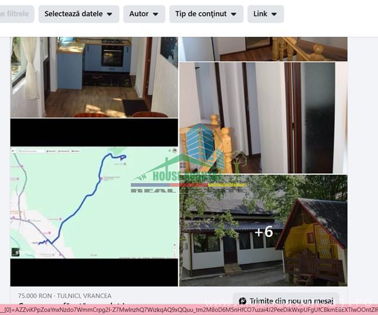
Task: Open the kitchen interior photo
Action: coord(93,76)
